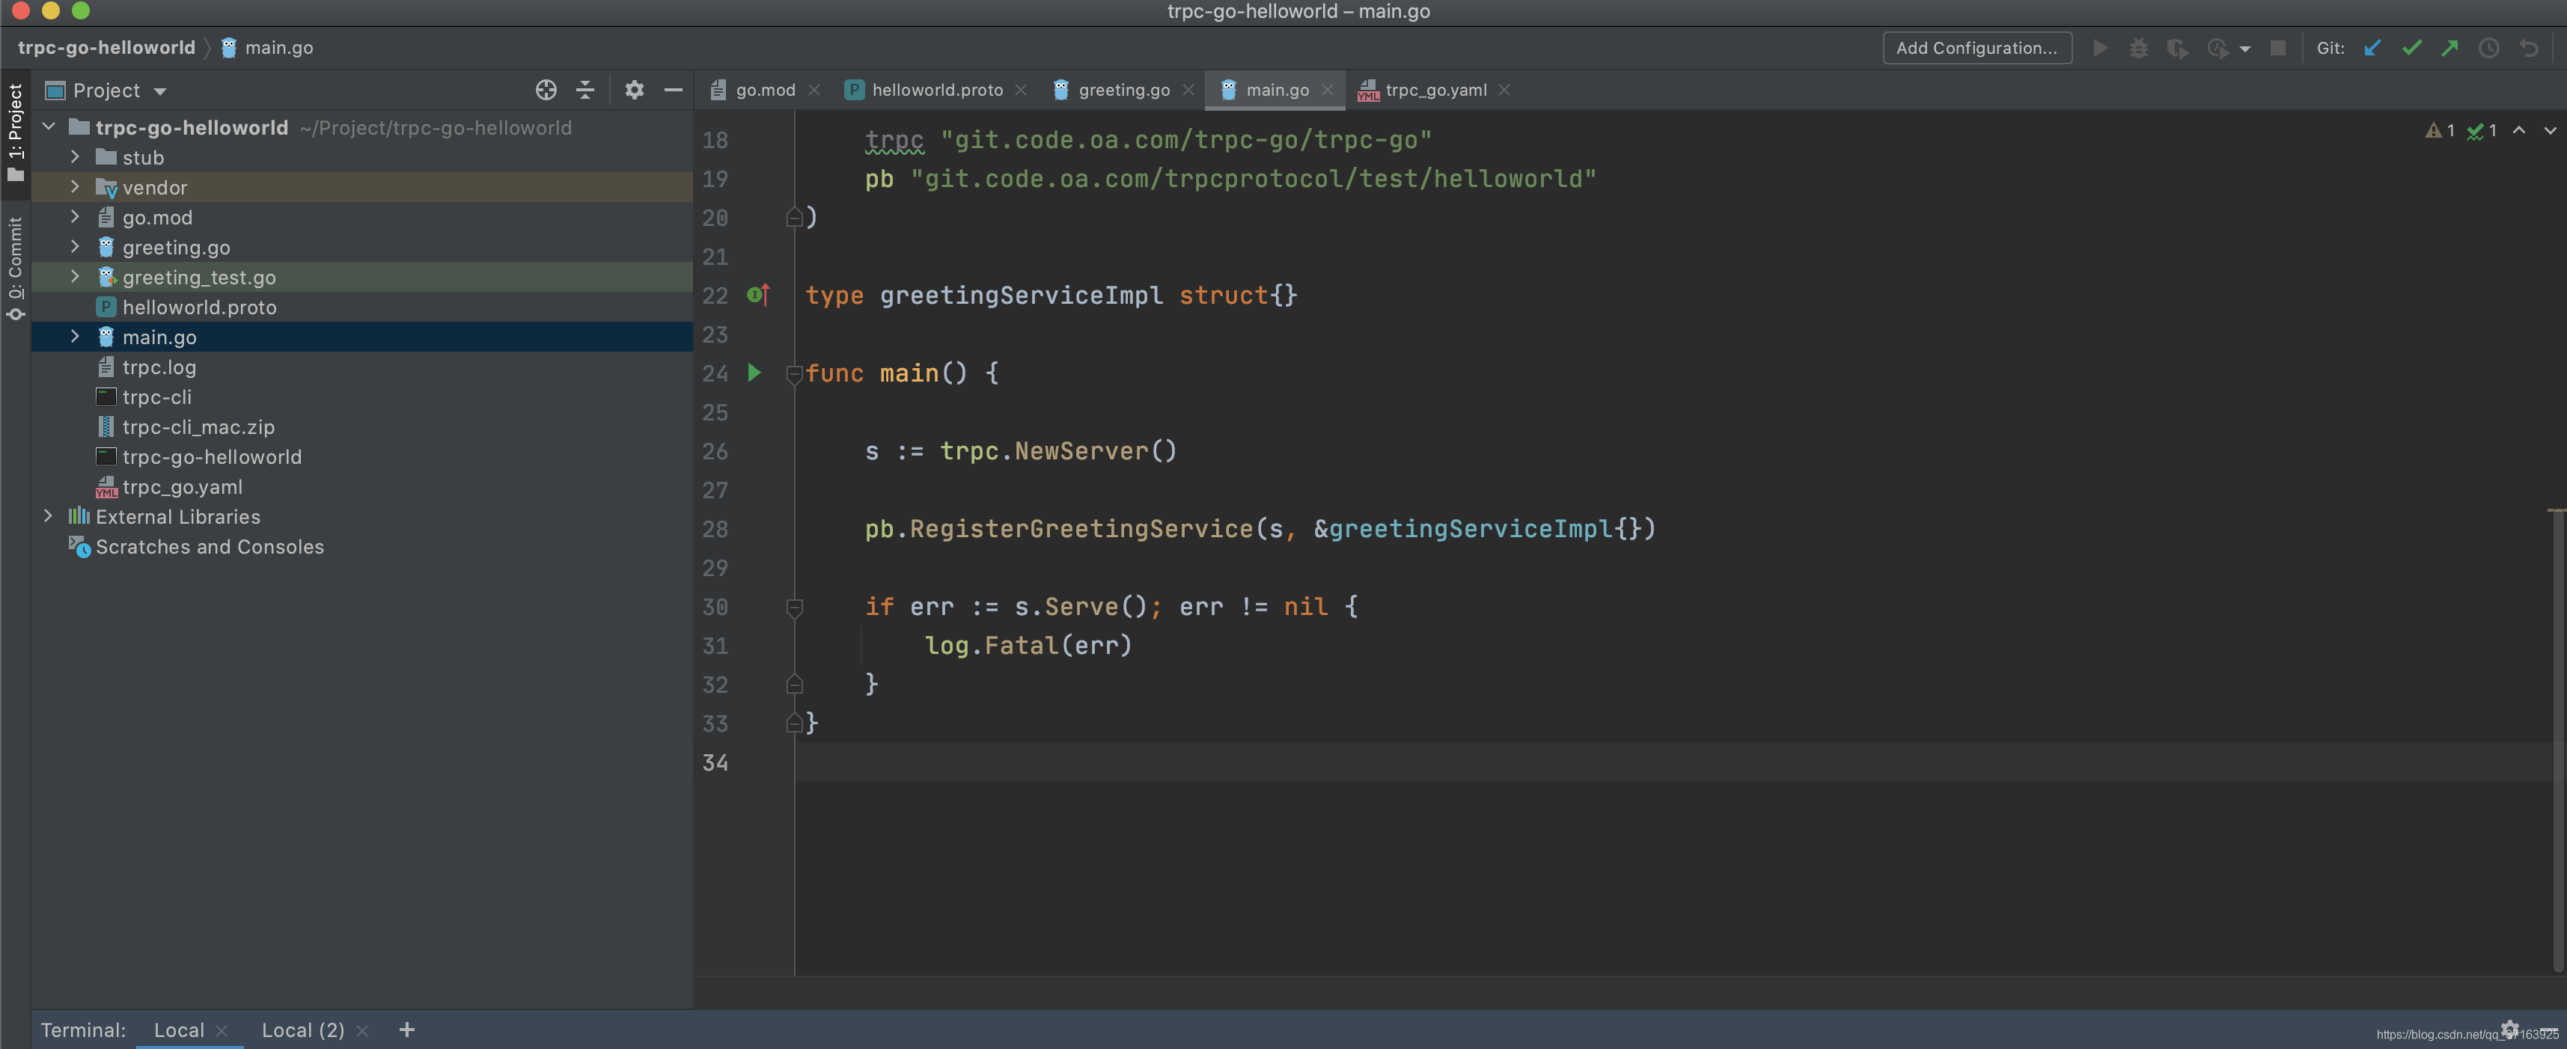Click the locate file crosshair icon

pyautogui.click(x=545, y=91)
